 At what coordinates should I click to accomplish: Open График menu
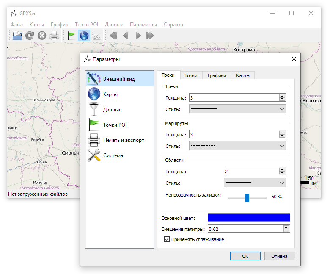pyautogui.click(x=59, y=25)
